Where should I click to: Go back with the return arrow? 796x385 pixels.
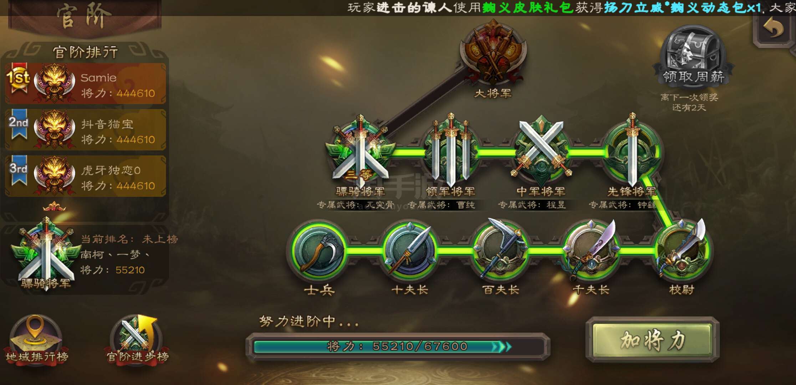pyautogui.click(x=773, y=29)
